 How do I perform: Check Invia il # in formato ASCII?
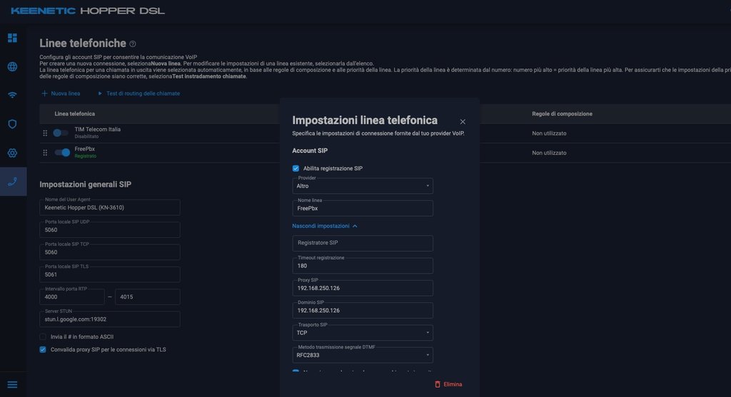click(x=44, y=336)
